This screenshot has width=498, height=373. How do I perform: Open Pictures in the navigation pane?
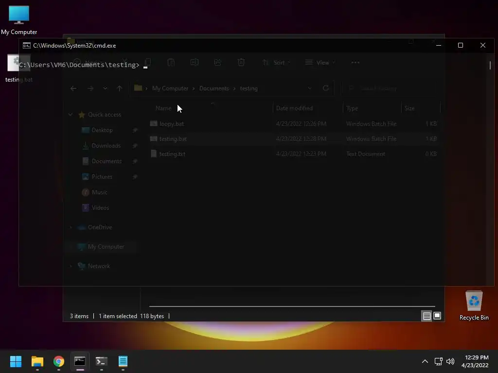[102, 177]
